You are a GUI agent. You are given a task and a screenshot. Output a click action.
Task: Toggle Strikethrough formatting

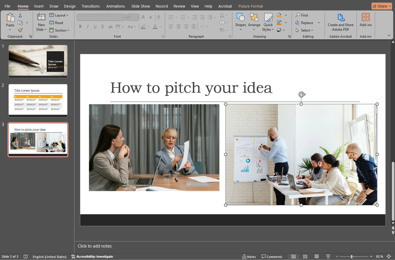click(110, 27)
